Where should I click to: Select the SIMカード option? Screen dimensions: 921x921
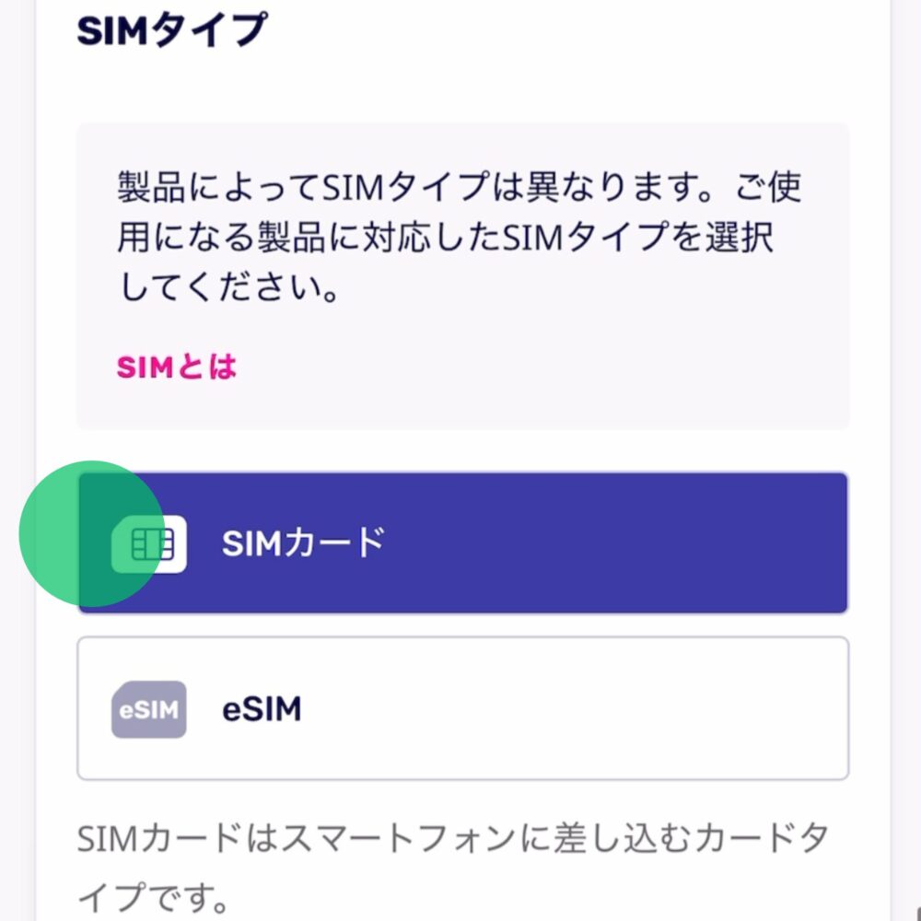[463, 542]
